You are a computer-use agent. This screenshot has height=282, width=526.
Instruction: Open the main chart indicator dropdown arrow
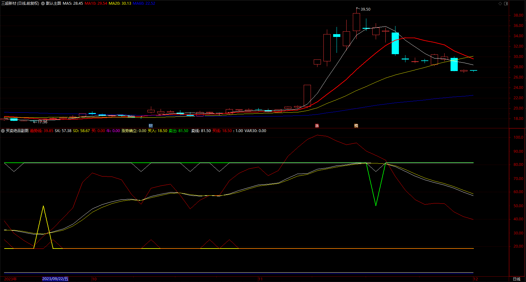point(43,3)
